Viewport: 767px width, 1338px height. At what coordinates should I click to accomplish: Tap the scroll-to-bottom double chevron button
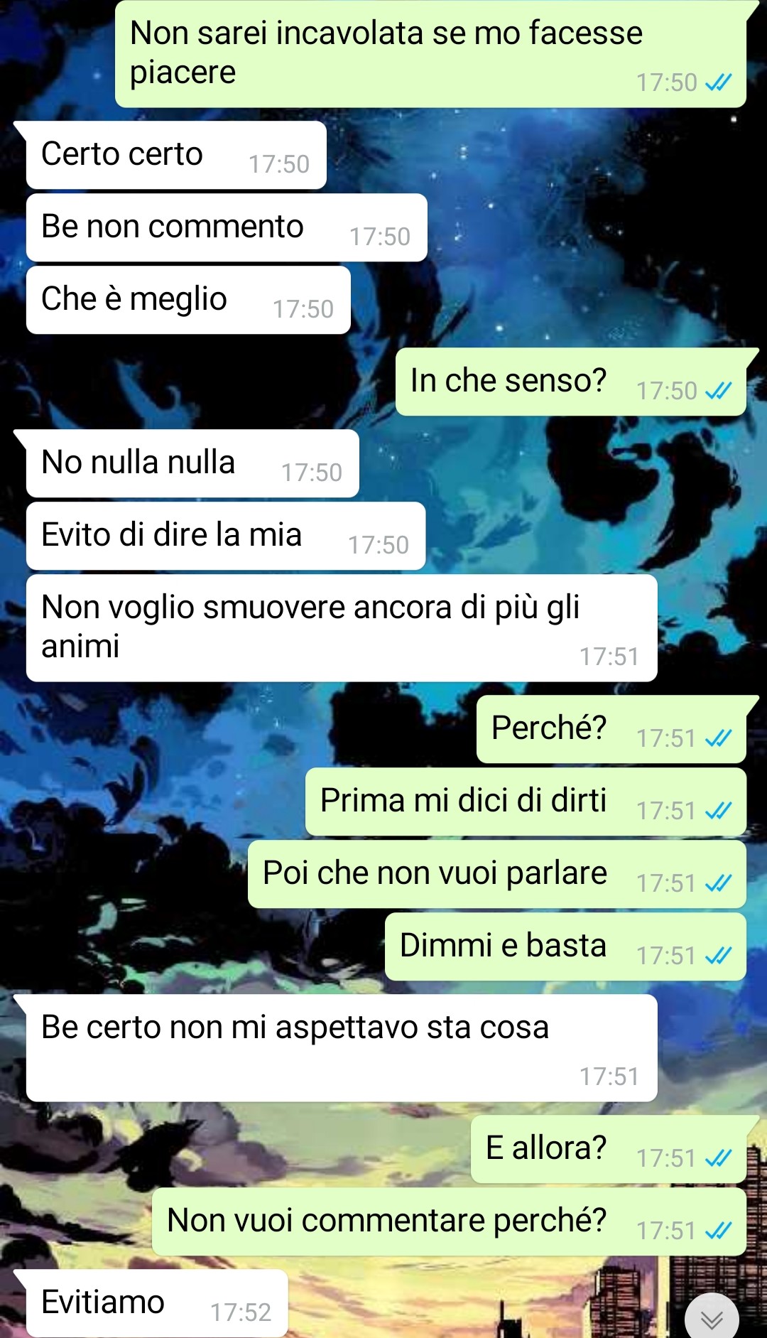tap(712, 1317)
